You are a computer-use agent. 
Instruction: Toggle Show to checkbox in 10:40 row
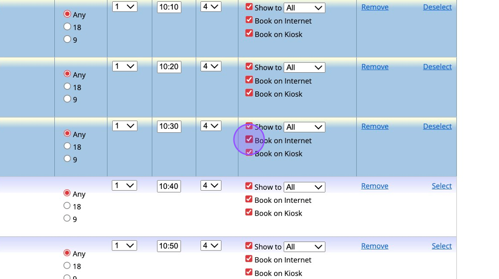pyautogui.click(x=249, y=186)
